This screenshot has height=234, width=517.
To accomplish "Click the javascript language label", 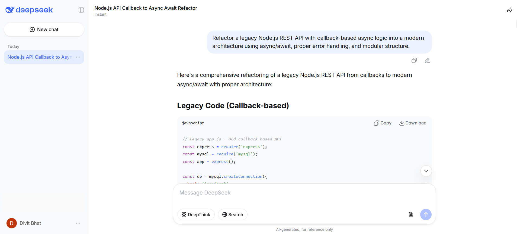I will tap(193, 123).
